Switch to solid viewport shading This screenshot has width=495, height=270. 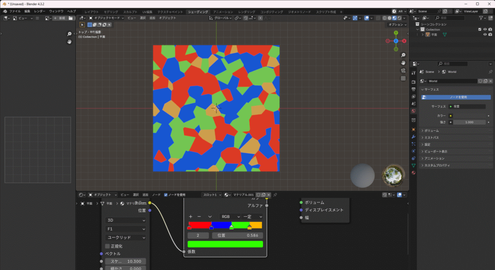tap(390, 18)
